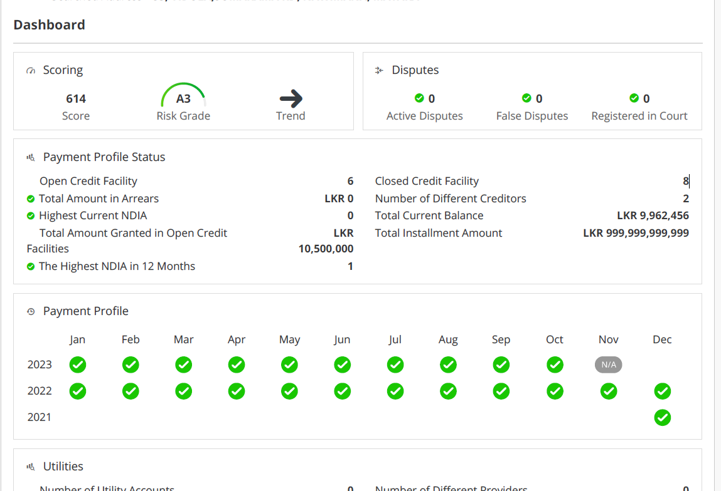Click green check beside Highest NDIA in 12 Months
Screen dimensions: 721x491
(x=31, y=267)
